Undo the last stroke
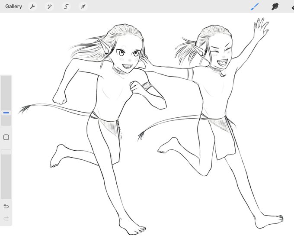The width and height of the screenshot is (294, 239). tap(6, 207)
